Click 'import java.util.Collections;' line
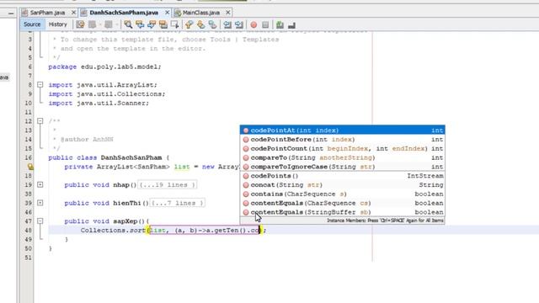Image resolution: width=539 pixels, height=303 pixels. tap(107, 93)
